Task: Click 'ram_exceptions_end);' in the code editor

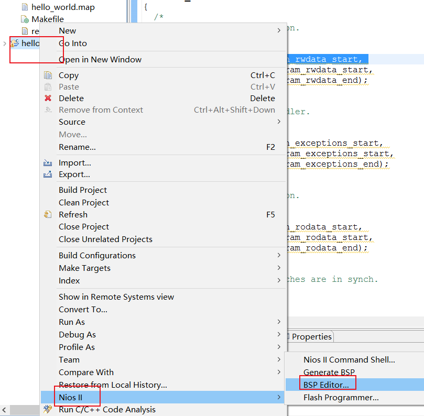Action: pos(338,165)
